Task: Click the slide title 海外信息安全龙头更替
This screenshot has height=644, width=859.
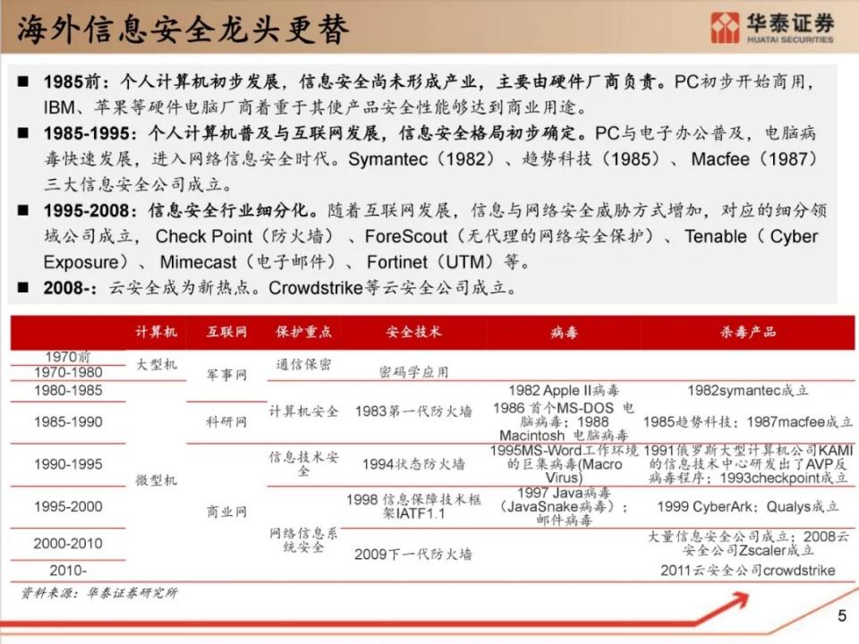Action: pyautogui.click(x=183, y=29)
